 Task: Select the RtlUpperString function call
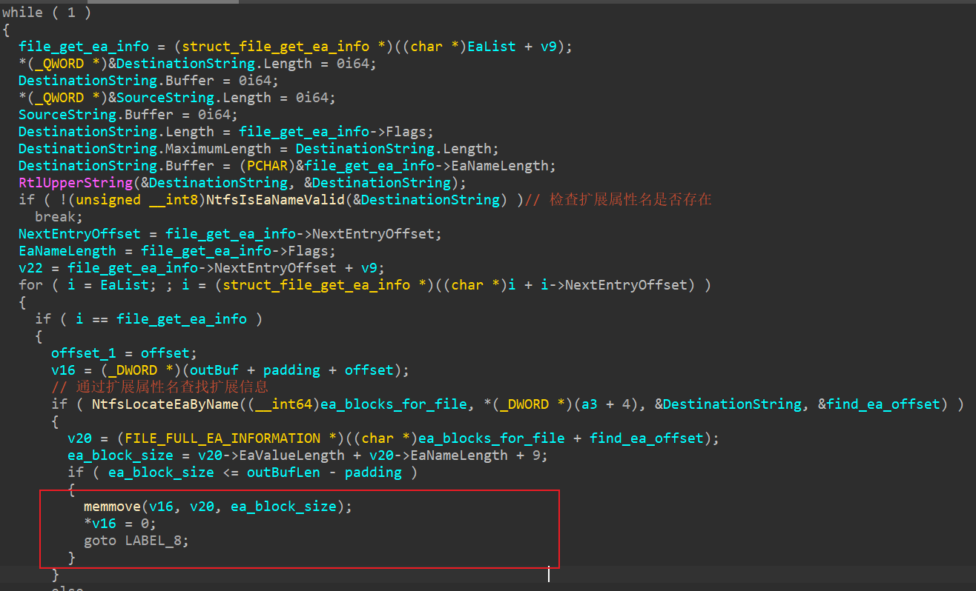[76, 182]
